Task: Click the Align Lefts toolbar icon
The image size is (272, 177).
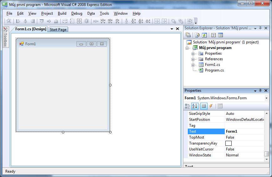Action: (18, 21)
